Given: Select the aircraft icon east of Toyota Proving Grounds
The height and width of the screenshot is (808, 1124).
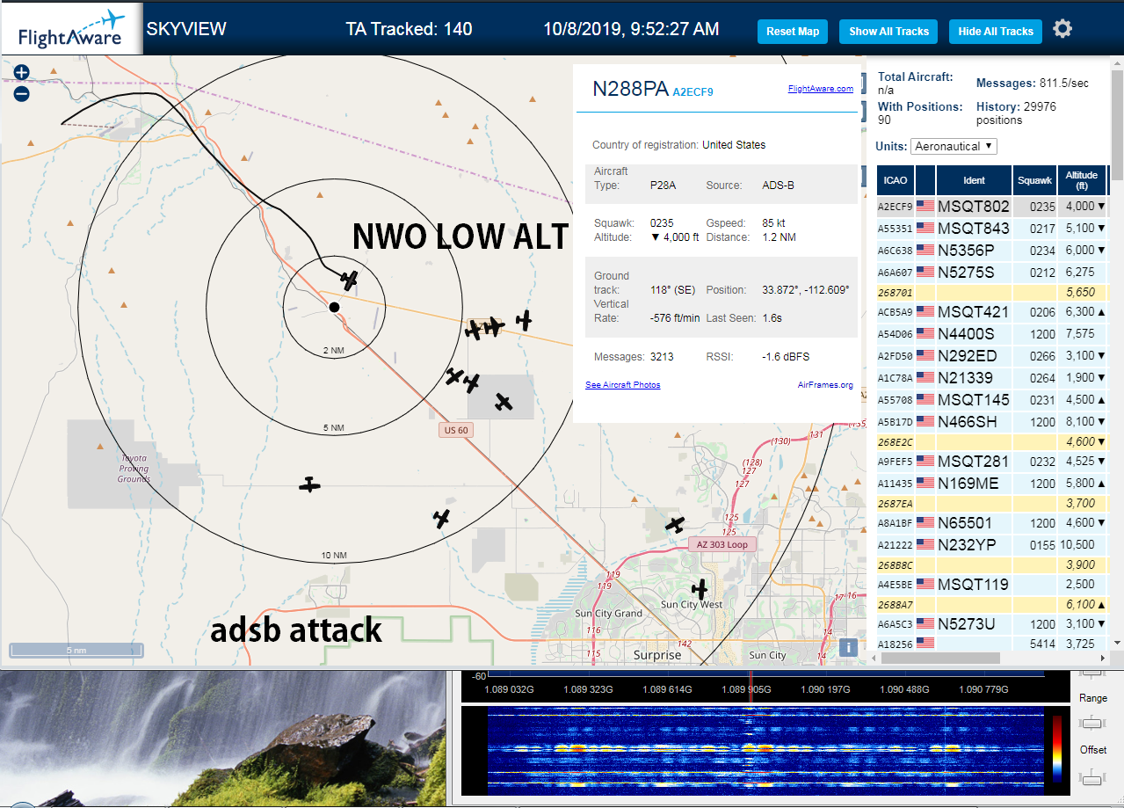Looking at the screenshot, I should coord(309,484).
